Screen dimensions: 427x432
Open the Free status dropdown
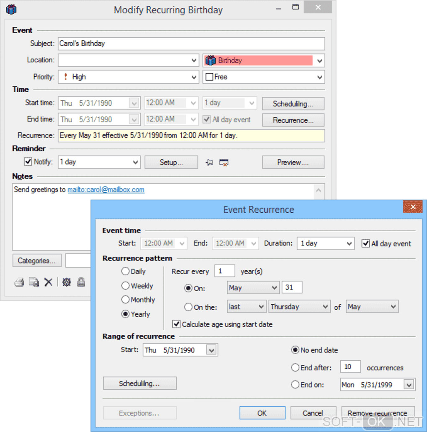pos(319,77)
